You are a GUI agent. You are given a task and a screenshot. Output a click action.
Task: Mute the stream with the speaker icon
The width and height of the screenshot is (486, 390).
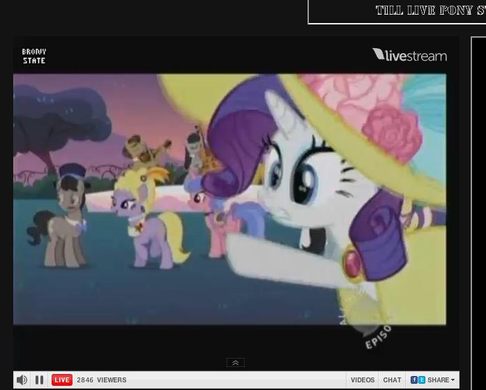click(x=22, y=380)
